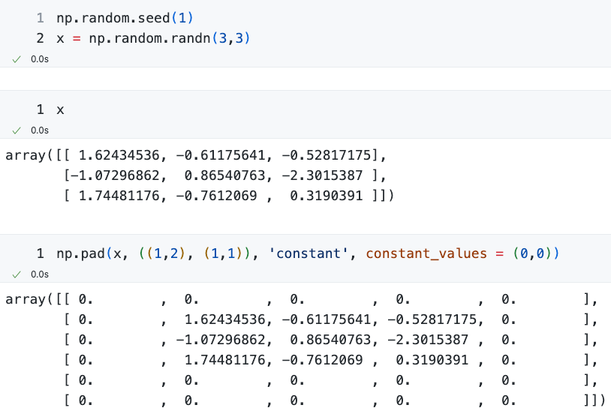Click the 0.0s execution time of the seed cell

(40, 58)
